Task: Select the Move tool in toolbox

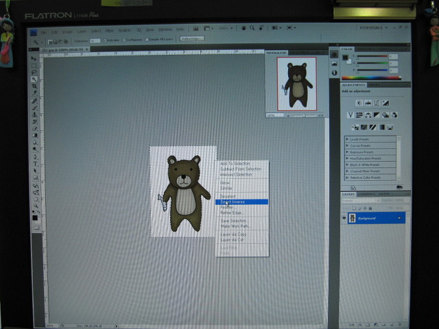Action: pos(34,58)
